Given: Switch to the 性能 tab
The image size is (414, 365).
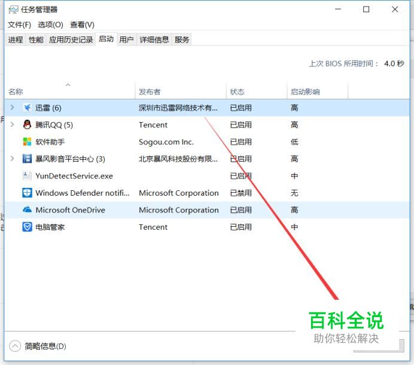Looking at the screenshot, I should coord(36,39).
